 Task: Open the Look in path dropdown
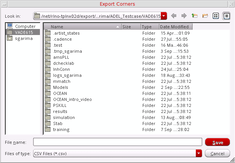[x=164, y=16]
